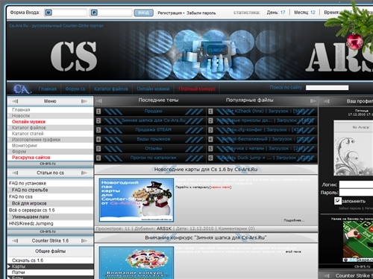The width and height of the screenshot is (373, 279).
Task: Open Изготовление графики in side menu
Action: (36, 140)
